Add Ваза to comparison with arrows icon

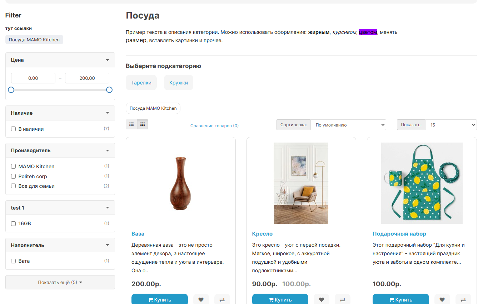222,299
